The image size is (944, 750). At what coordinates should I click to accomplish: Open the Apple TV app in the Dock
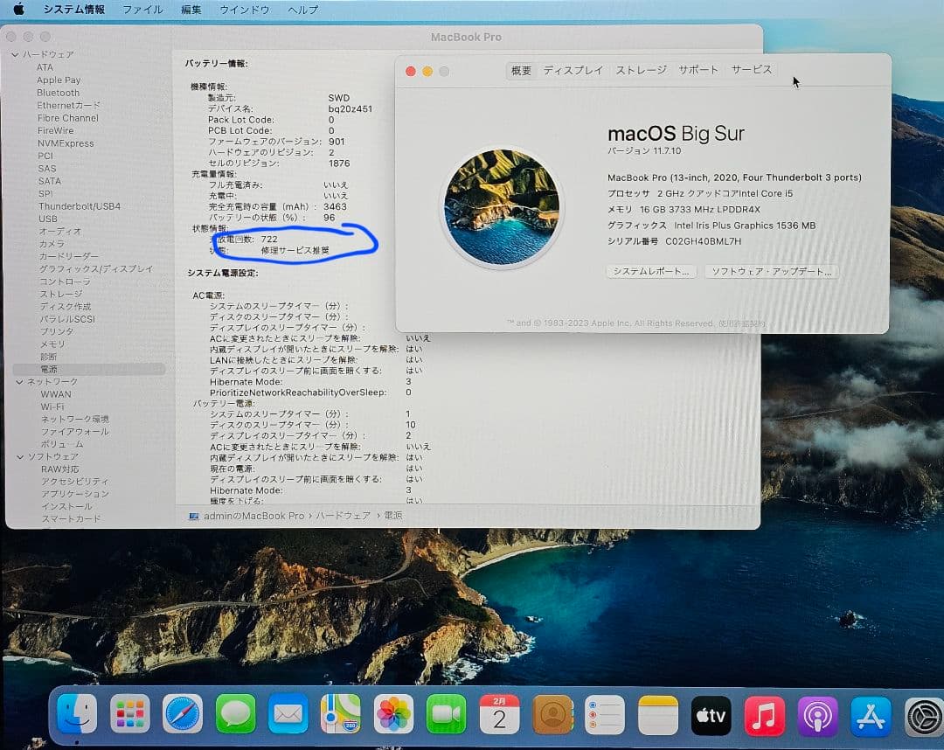point(711,714)
